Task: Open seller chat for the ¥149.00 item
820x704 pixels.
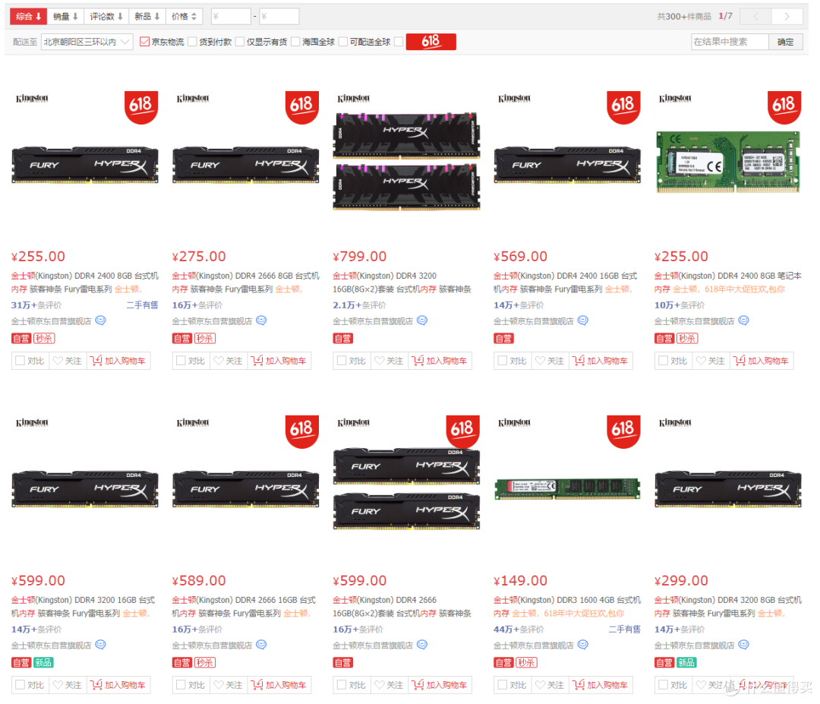Action: 583,645
